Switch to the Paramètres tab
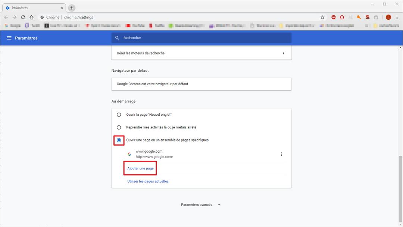 coord(32,8)
